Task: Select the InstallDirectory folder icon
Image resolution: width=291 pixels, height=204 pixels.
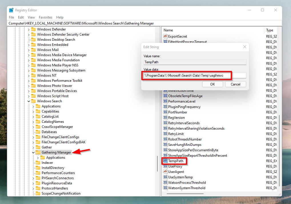Action: tap(38, 168)
